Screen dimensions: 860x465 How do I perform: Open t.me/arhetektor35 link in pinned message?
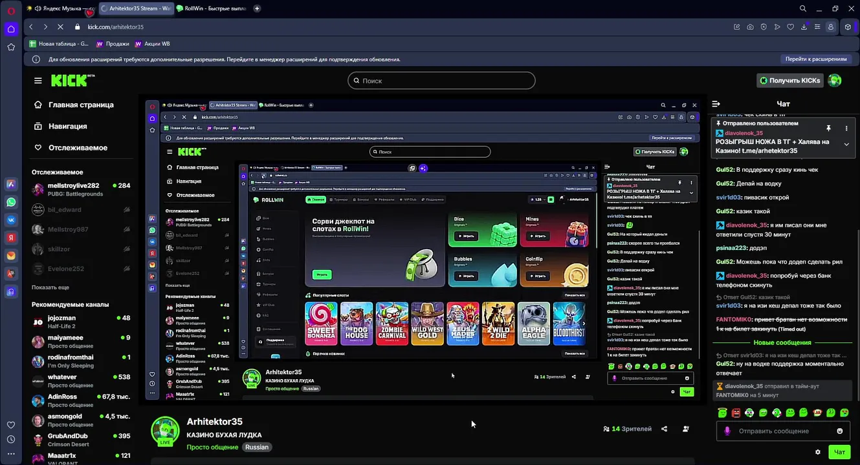(x=769, y=150)
